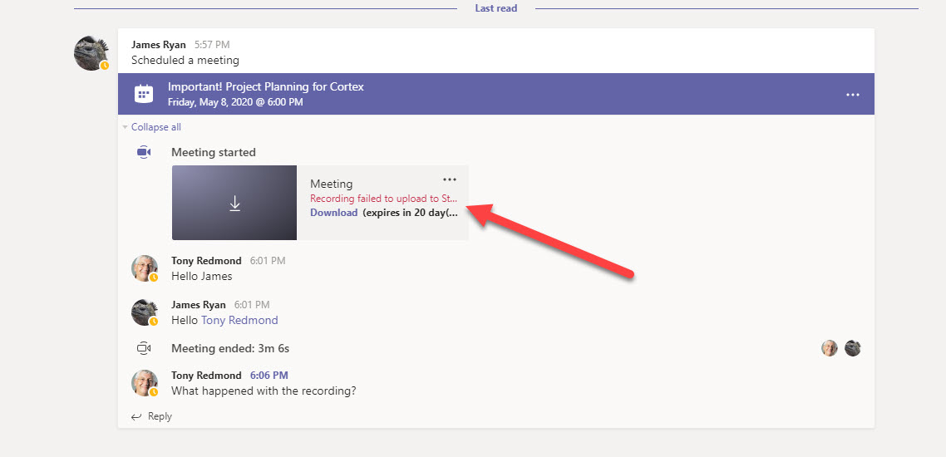Collapse all replies in the thread
Viewport: 946px width, 457px height.
(x=151, y=127)
